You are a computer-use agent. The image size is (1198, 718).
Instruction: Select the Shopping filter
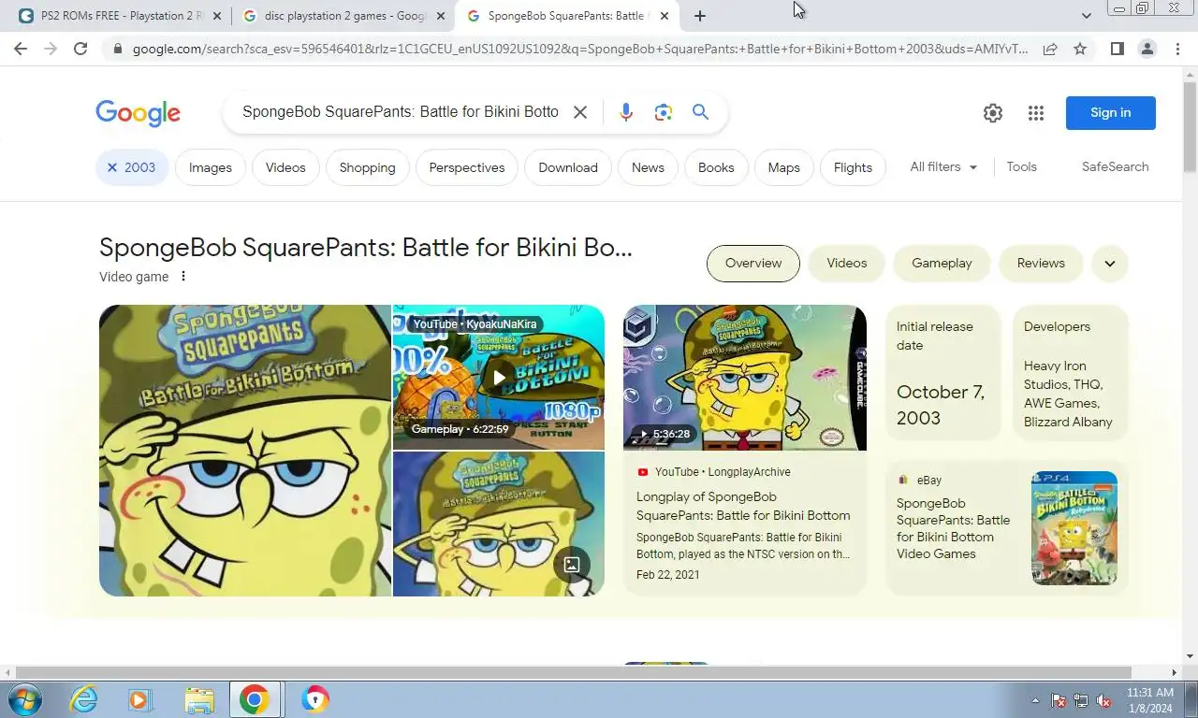point(367,167)
